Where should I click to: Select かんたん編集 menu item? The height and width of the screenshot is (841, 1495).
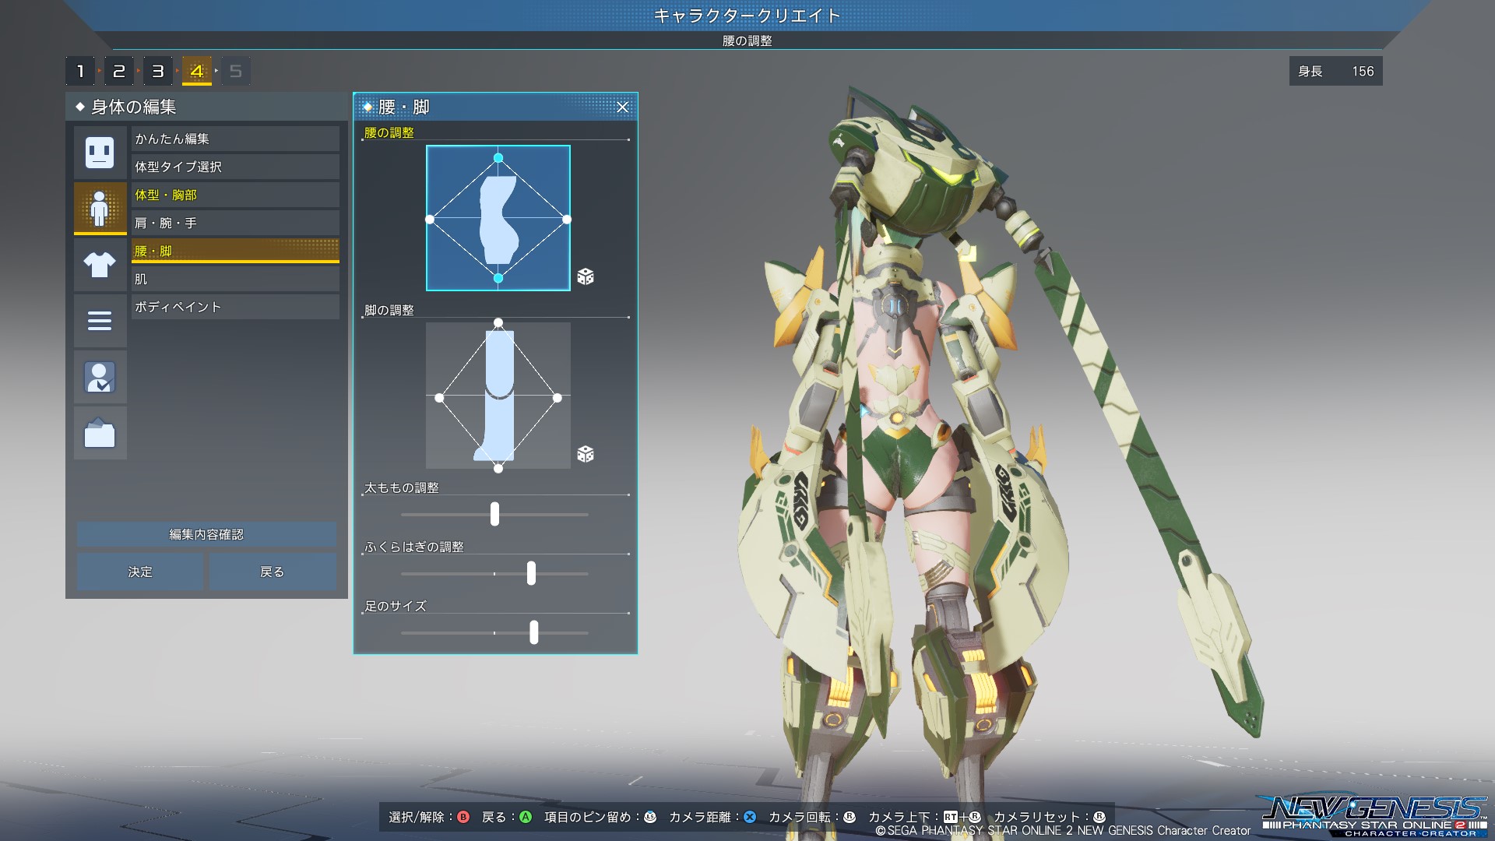[234, 139]
